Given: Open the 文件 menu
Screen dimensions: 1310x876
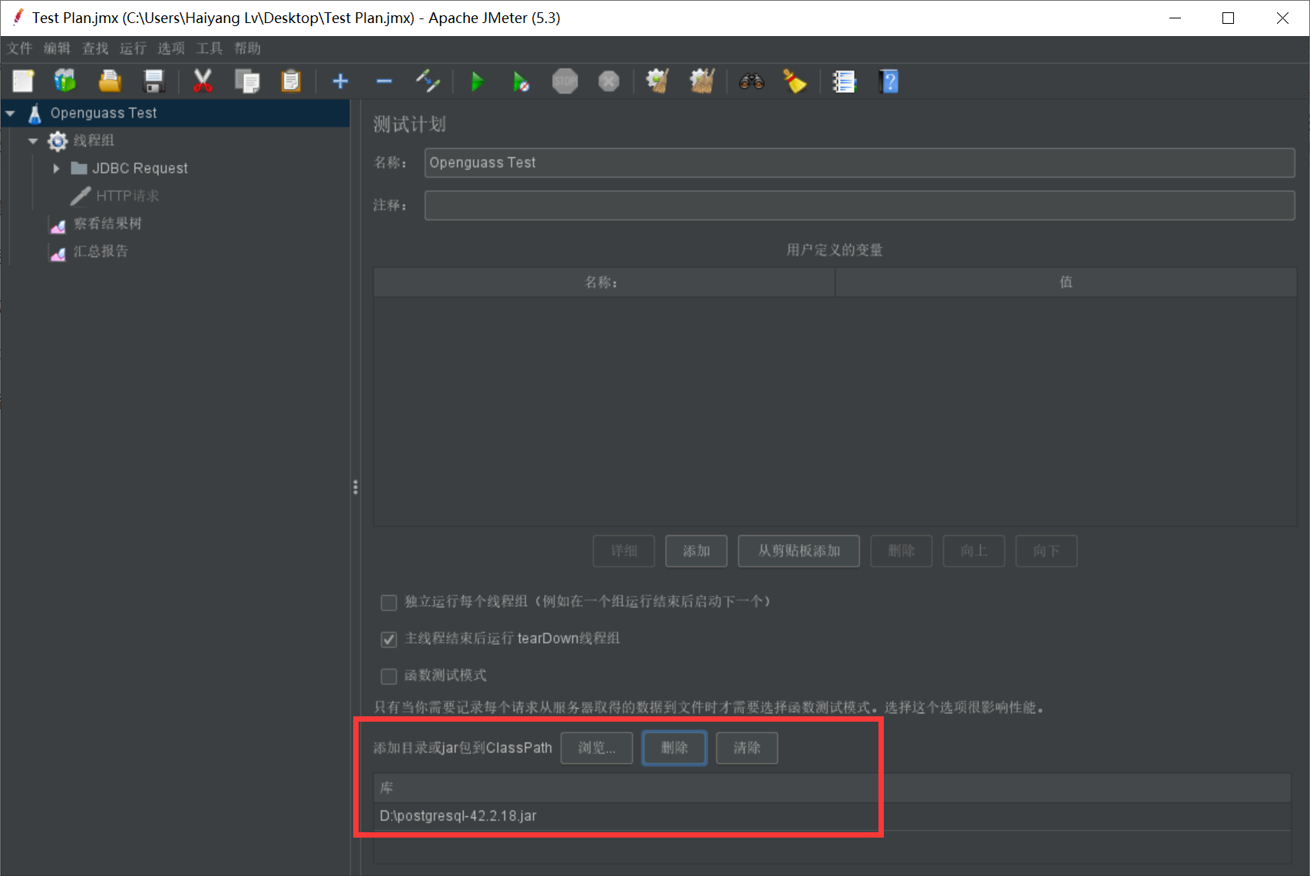Looking at the screenshot, I should coord(20,48).
